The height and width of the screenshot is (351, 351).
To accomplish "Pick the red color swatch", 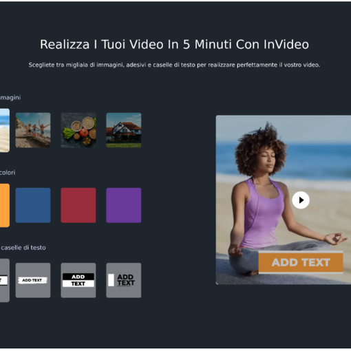I will tap(78, 205).
